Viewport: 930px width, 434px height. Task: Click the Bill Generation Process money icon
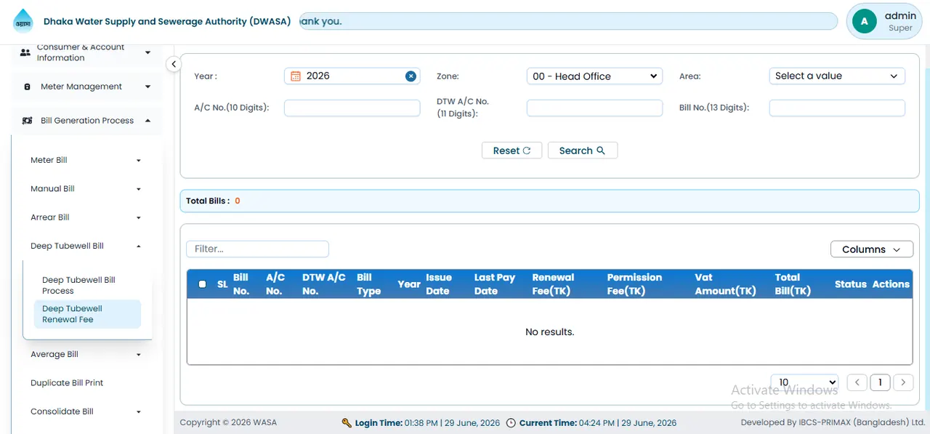pos(27,121)
